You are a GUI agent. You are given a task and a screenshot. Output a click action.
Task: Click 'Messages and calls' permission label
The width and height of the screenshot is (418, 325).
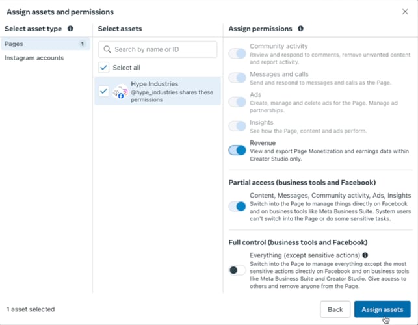point(279,74)
